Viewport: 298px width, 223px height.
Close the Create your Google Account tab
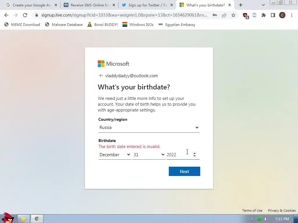tap(56, 5)
